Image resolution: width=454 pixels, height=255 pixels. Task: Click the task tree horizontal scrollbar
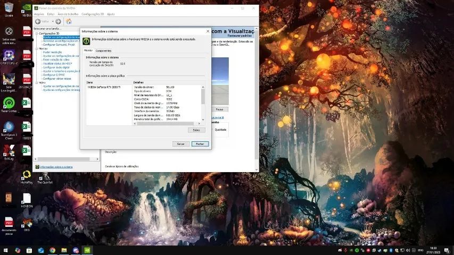63,159
